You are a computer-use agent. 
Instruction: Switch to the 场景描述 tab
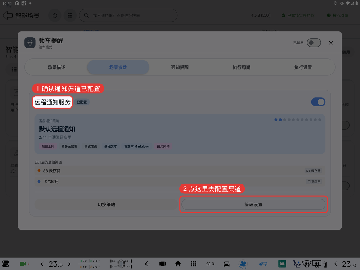(57, 67)
